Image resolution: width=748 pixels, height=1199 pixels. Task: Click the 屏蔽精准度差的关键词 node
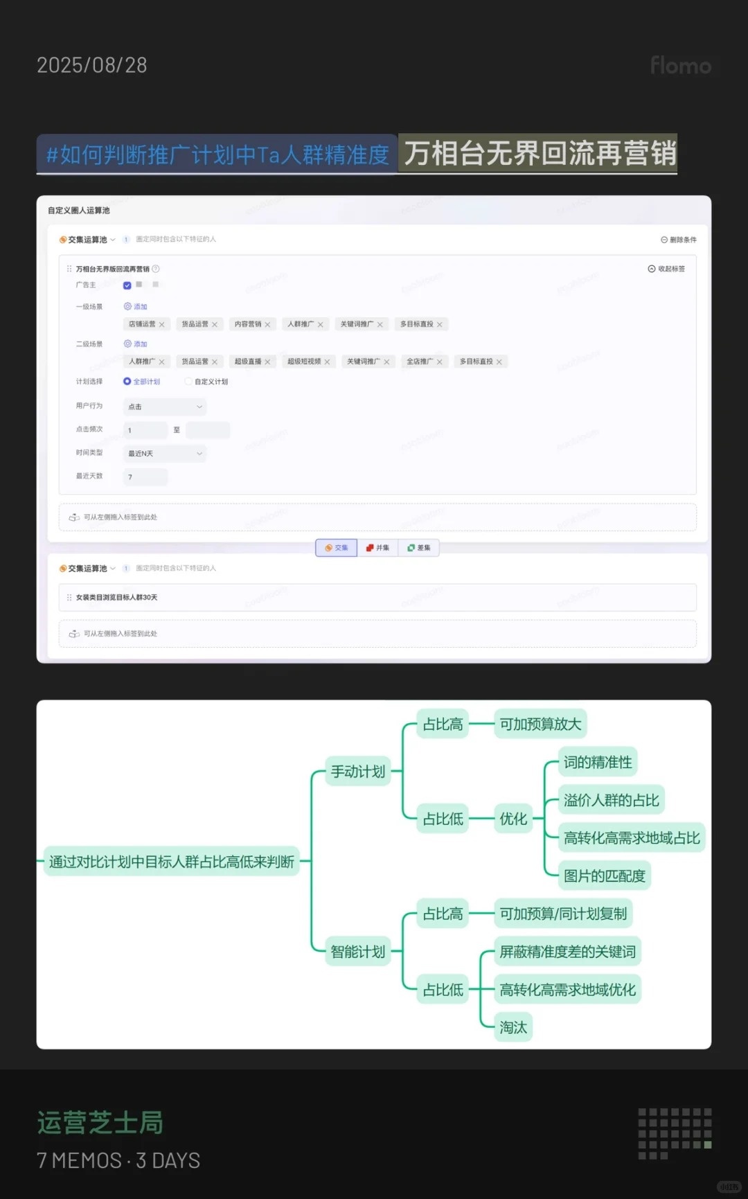(568, 952)
